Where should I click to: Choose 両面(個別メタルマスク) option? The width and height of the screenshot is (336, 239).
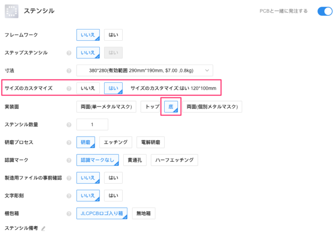tap(212, 107)
